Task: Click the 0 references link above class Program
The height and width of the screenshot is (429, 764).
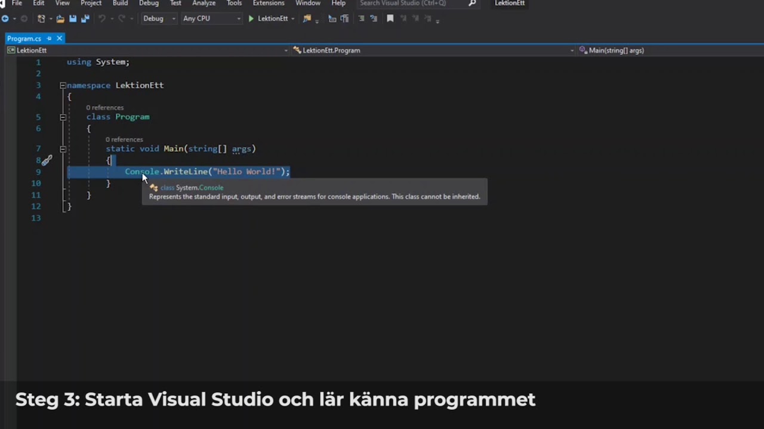Action: coord(104,108)
